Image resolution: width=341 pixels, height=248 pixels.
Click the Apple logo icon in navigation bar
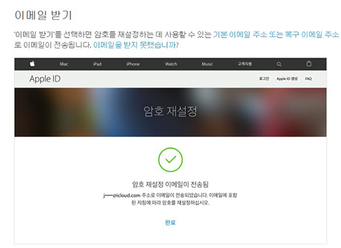[x=32, y=64]
